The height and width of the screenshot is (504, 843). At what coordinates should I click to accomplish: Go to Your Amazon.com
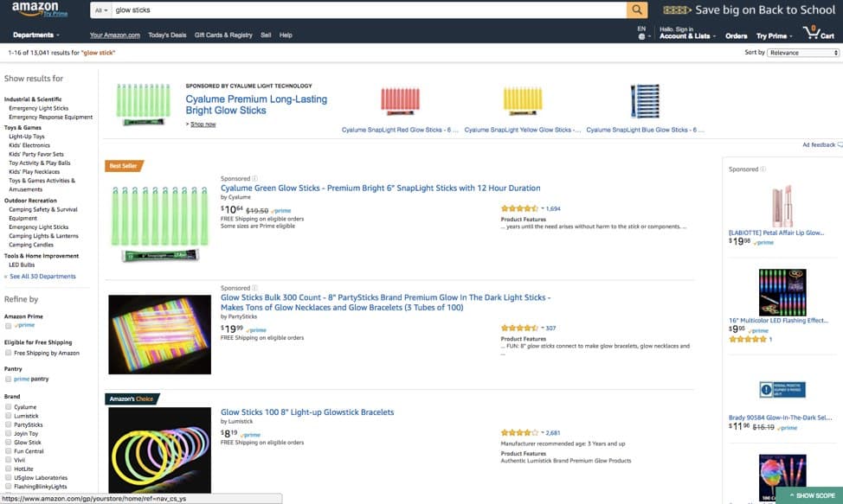pos(114,35)
